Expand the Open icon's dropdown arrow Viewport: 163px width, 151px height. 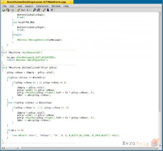coord(10,10)
